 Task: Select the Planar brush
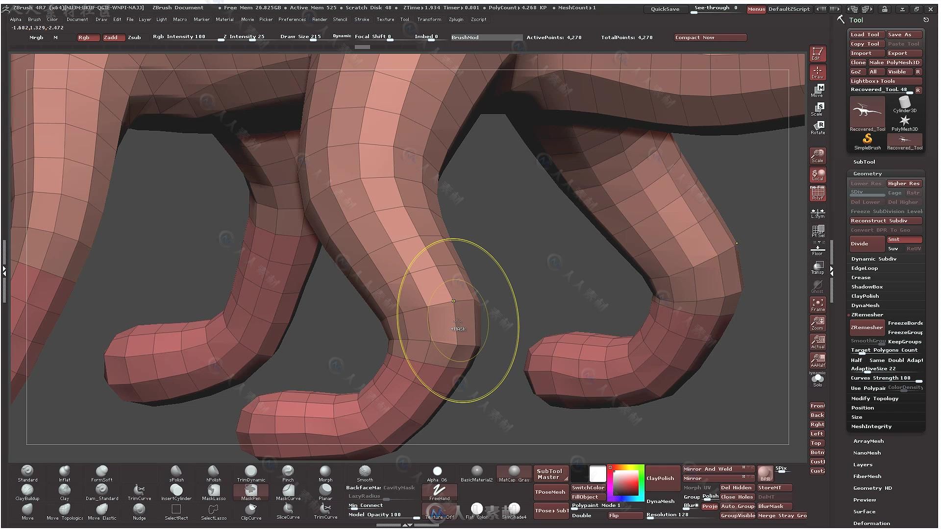coord(325,492)
